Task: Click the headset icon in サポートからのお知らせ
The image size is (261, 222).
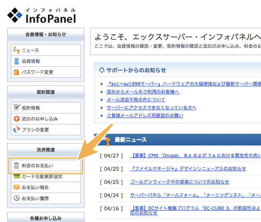Action: pyautogui.click(x=102, y=70)
